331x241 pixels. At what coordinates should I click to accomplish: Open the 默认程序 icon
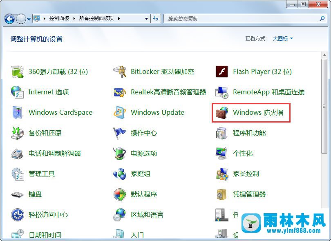point(120,194)
